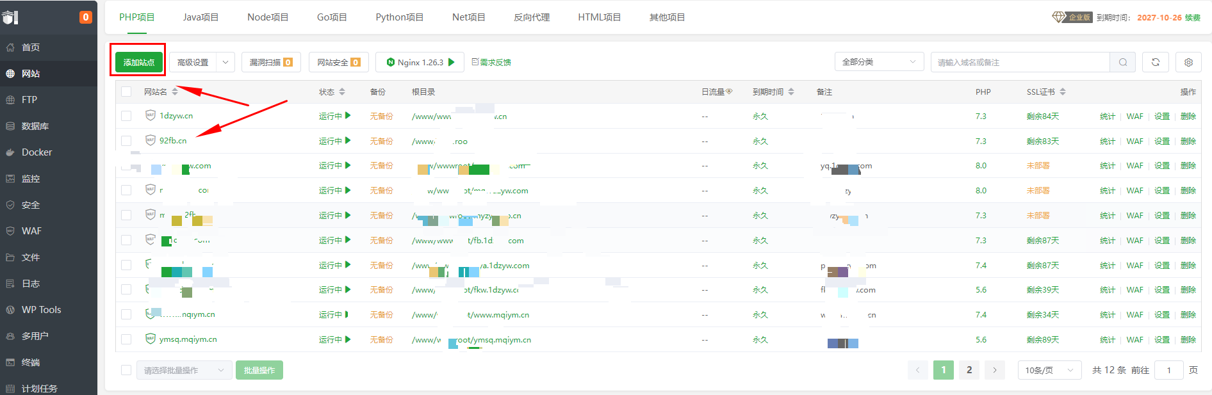Viewport: 1212px width, 395px height.
Task: Switch to the Java项目 tab
Action: tap(201, 17)
